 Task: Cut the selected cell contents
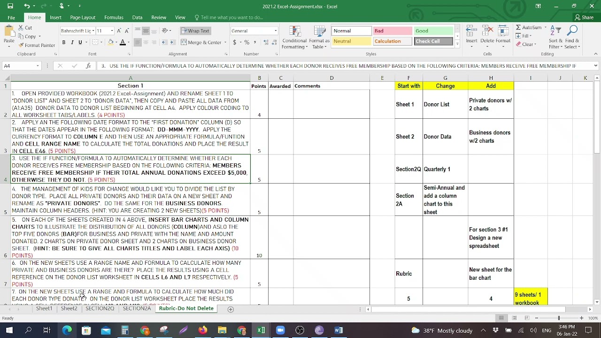click(x=25, y=28)
